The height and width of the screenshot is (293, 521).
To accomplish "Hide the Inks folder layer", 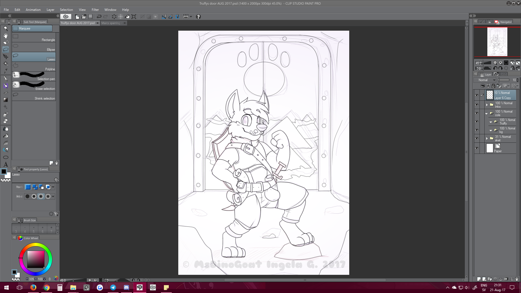I will 476,105.
